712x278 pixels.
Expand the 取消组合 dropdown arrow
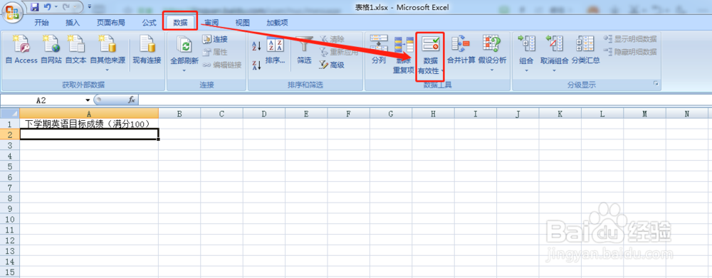pyautogui.click(x=554, y=71)
